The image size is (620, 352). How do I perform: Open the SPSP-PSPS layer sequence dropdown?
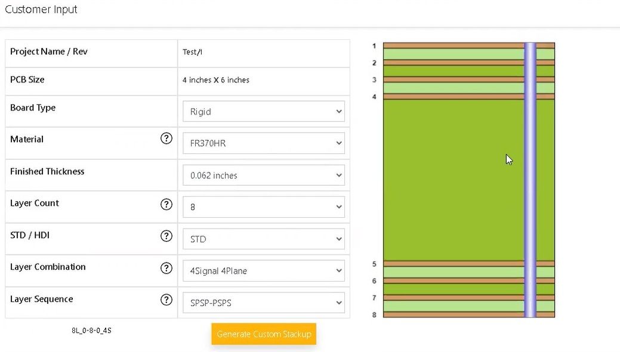click(263, 302)
